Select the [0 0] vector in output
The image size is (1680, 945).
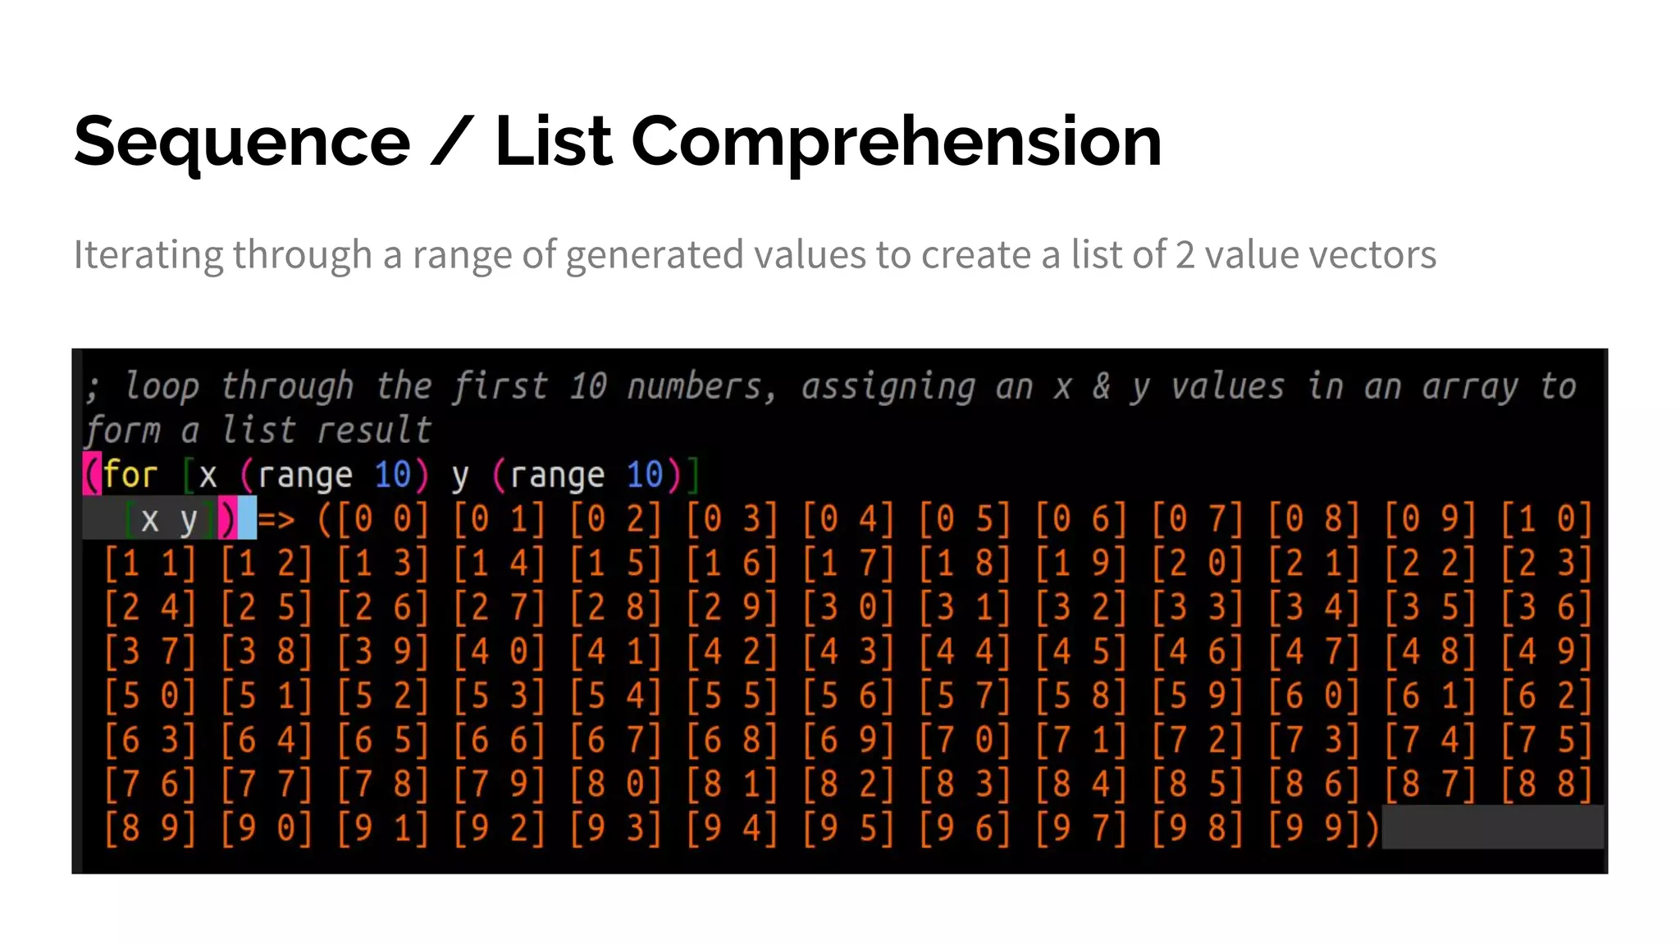[382, 519]
